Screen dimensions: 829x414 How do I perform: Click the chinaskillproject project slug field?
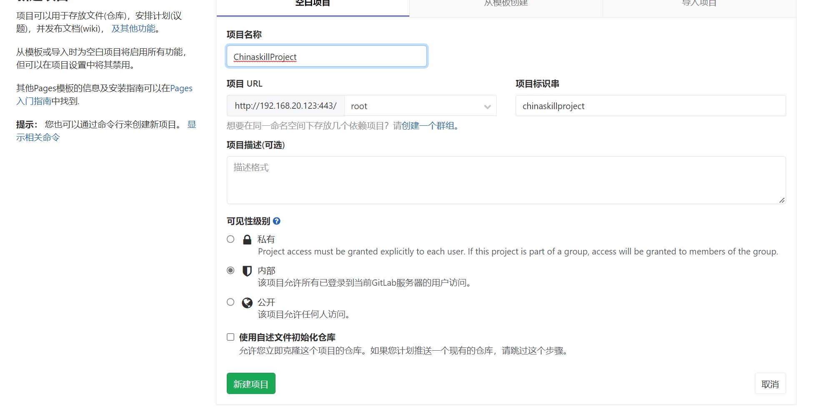point(650,106)
